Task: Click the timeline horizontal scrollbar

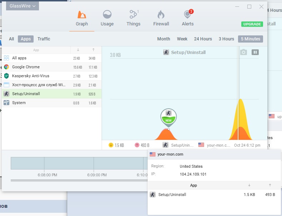Action: coord(79,181)
